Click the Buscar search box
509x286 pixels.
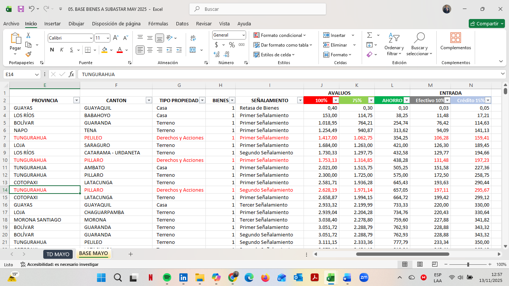[x=258, y=9]
